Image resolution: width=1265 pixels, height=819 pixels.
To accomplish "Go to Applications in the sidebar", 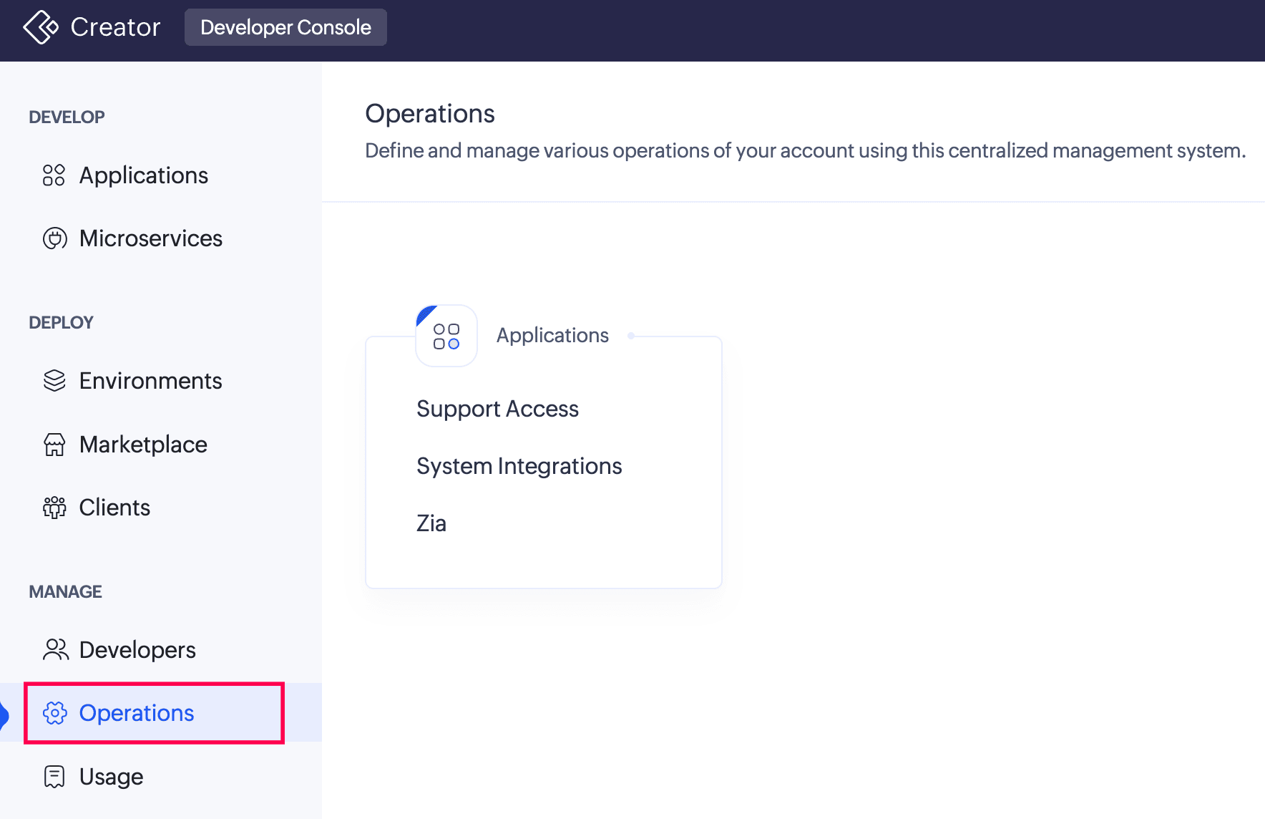I will 143,175.
